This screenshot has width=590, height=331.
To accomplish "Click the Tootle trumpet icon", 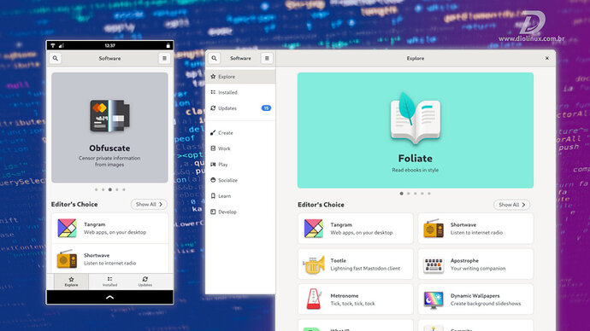I will click(314, 265).
